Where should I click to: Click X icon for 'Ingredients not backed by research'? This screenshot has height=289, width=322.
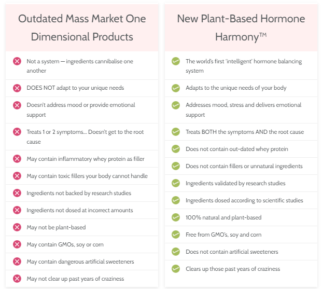(x=17, y=193)
